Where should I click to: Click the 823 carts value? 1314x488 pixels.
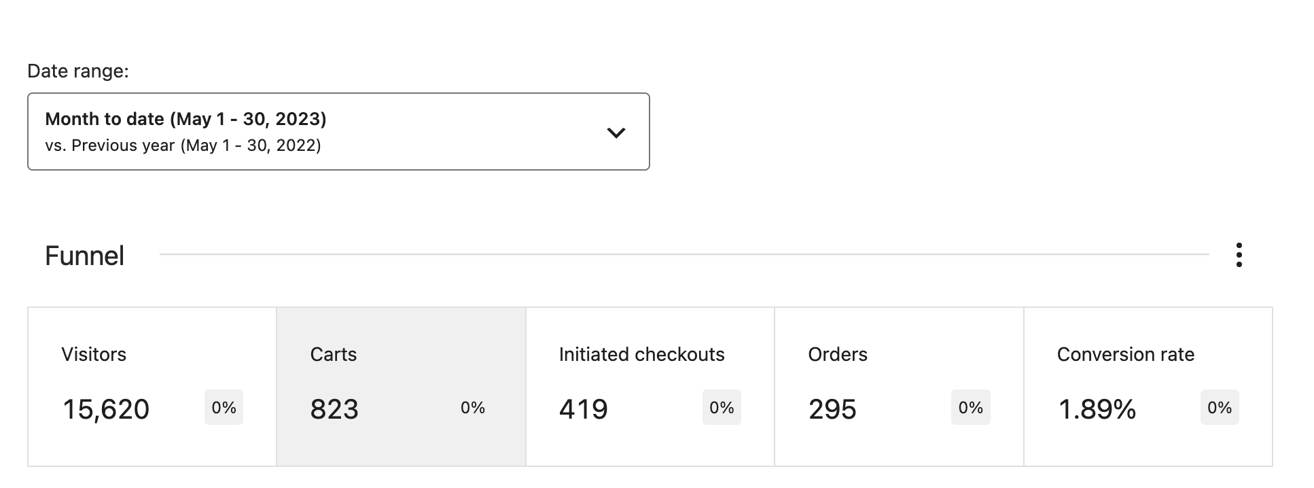(x=334, y=408)
